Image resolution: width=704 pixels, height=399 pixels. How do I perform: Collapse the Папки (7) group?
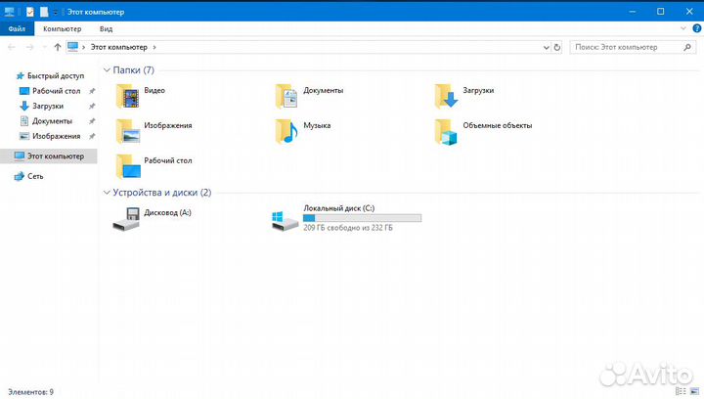click(107, 70)
